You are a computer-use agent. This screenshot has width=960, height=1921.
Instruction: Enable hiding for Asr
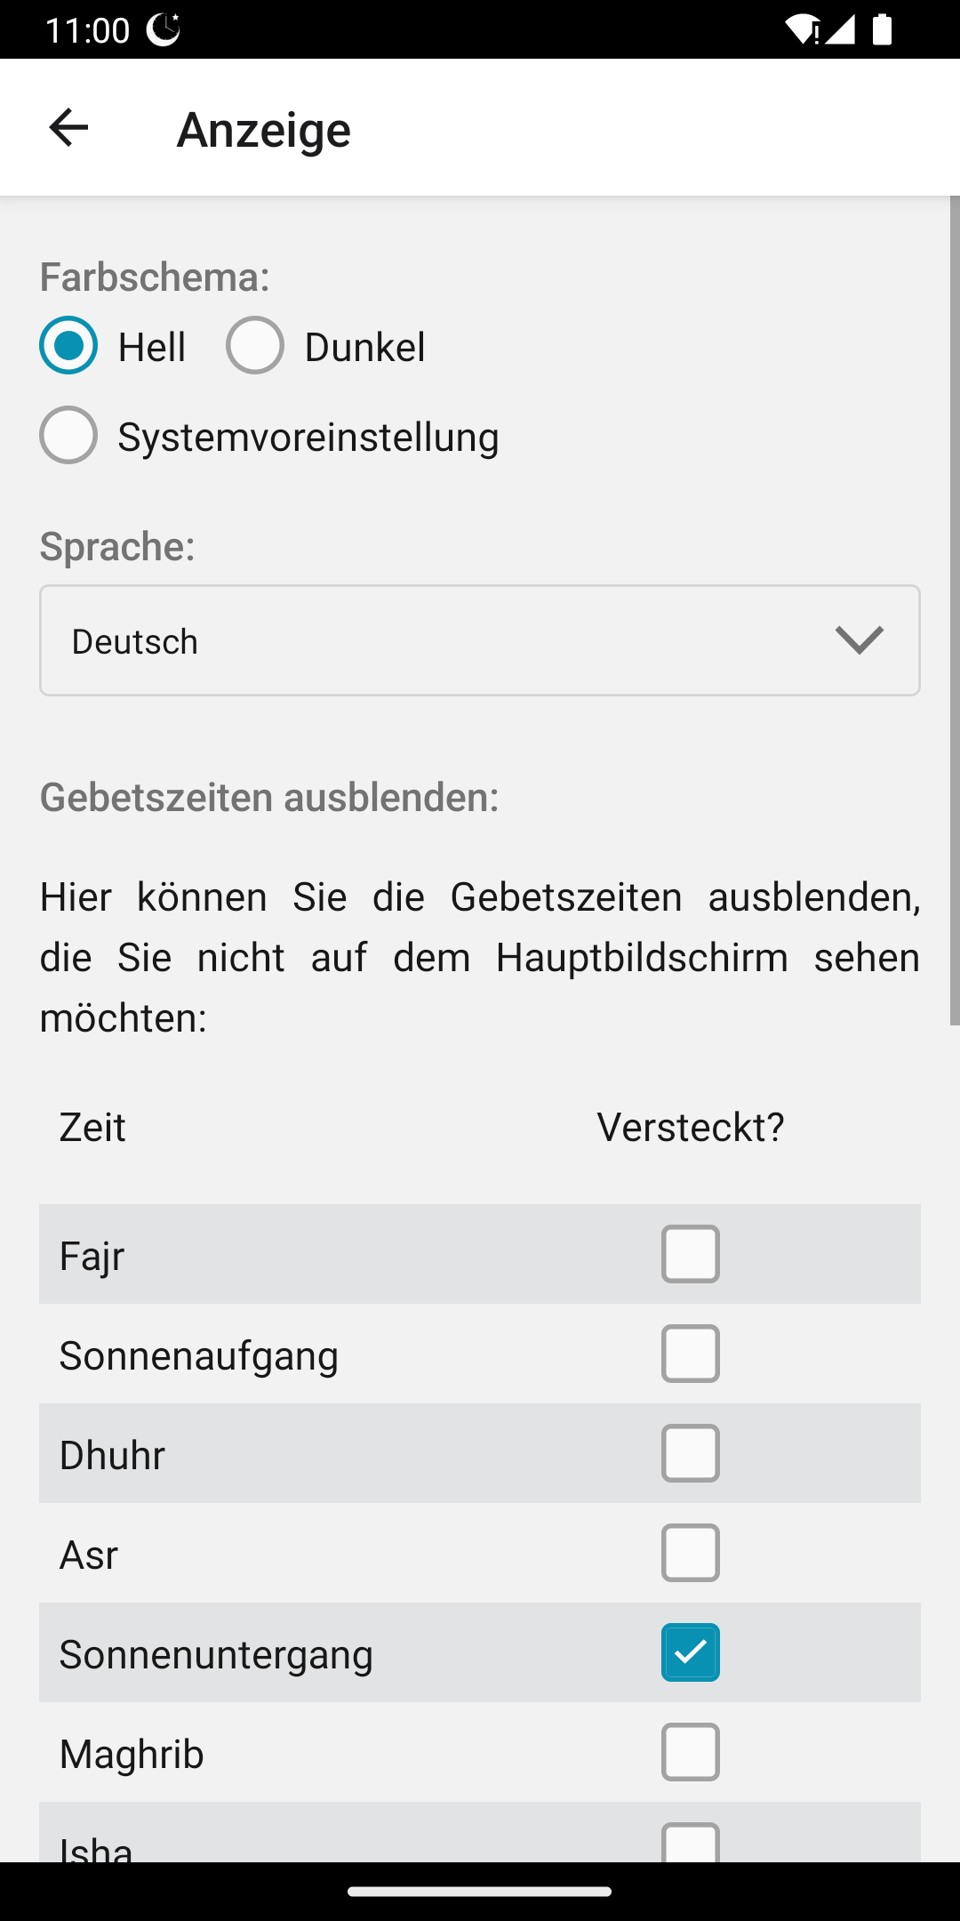tap(691, 1553)
